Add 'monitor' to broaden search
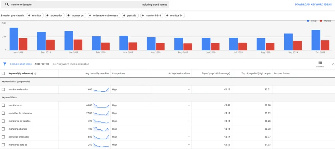335x149 pixels. (35, 16)
